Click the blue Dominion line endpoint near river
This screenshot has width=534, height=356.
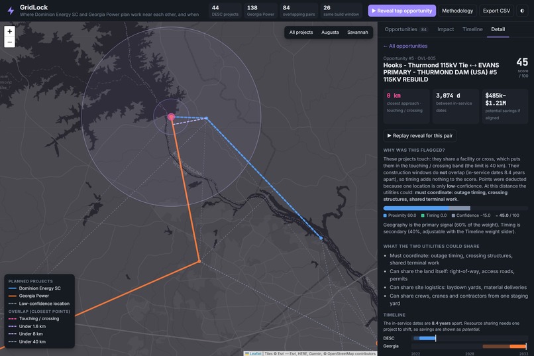coord(321,238)
